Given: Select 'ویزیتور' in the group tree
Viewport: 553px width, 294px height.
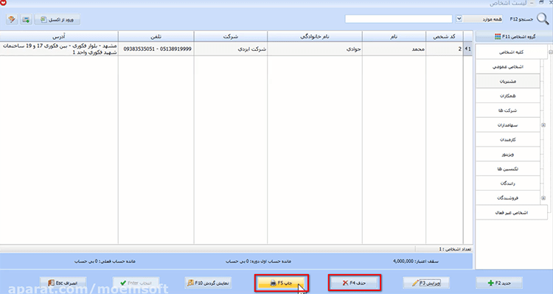Looking at the screenshot, I should tap(508, 155).
